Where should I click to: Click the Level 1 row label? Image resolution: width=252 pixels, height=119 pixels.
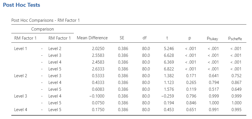point(21,49)
